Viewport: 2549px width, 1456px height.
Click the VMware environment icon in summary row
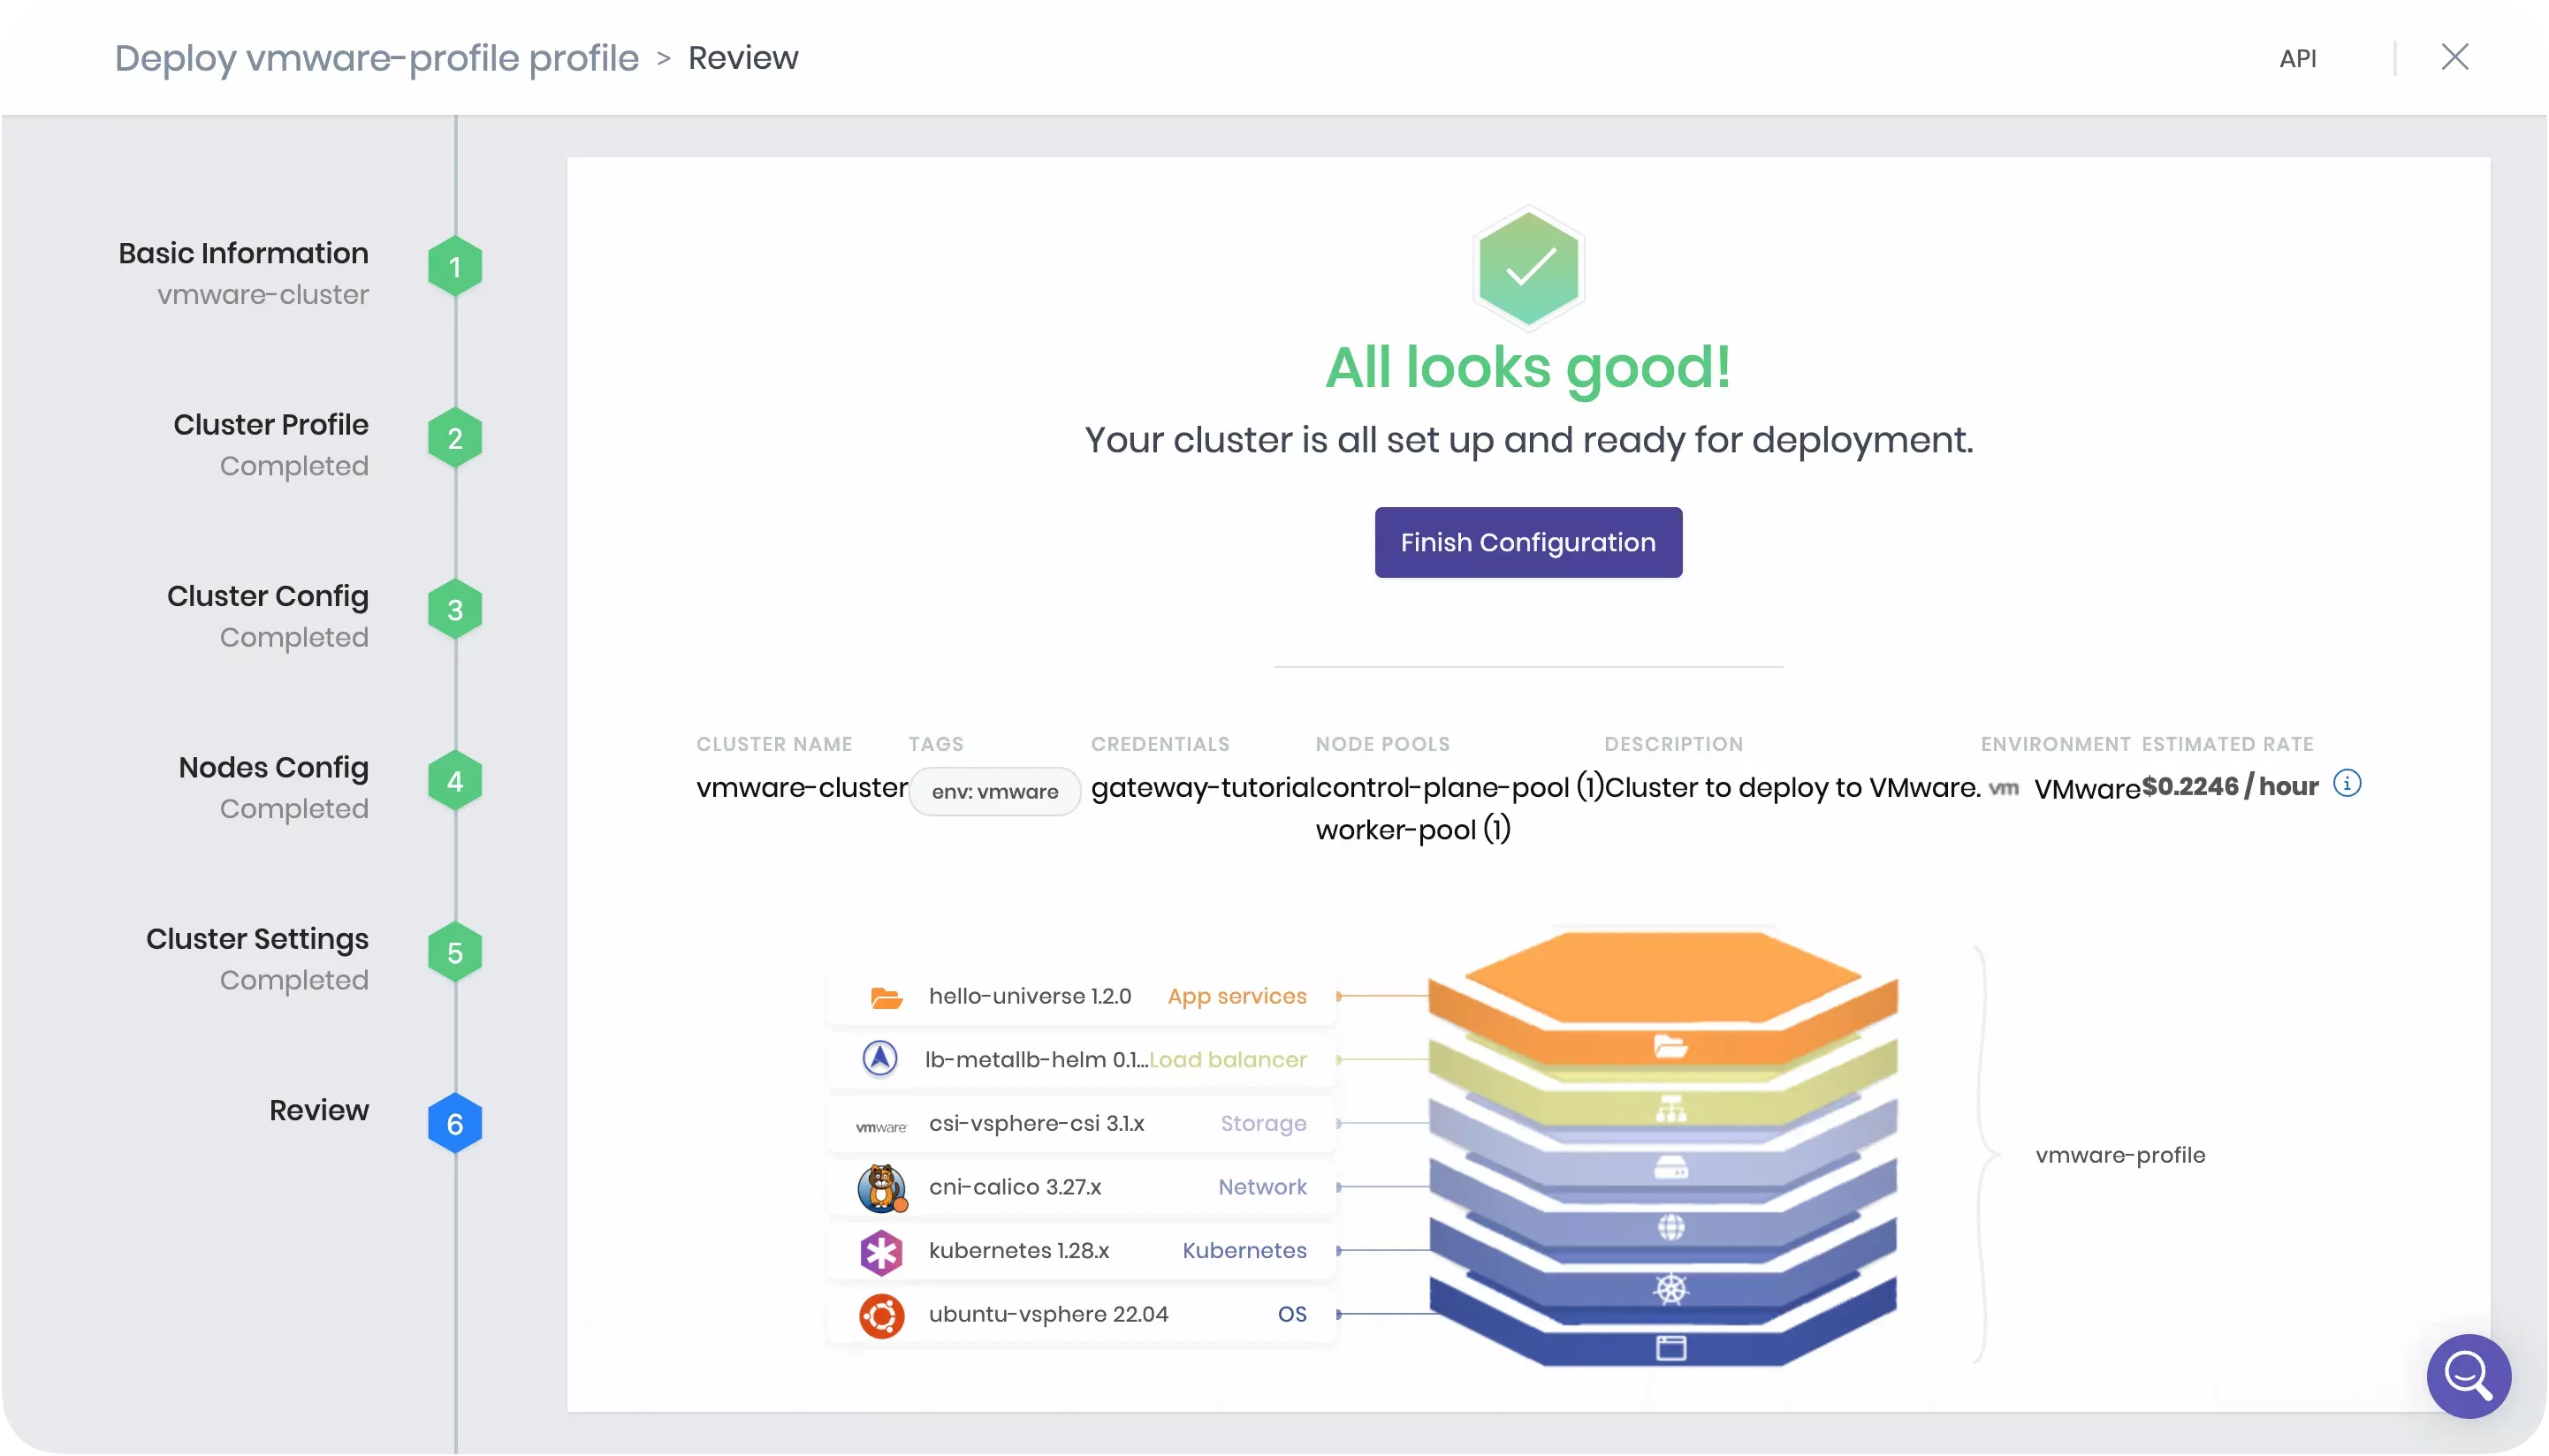[x=2005, y=788]
